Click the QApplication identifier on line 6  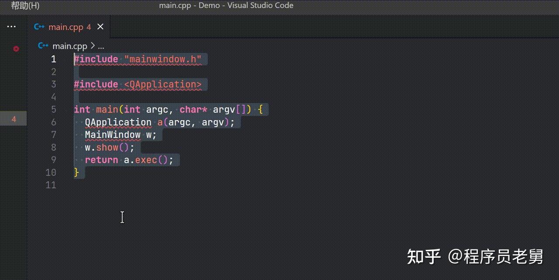[118, 122]
